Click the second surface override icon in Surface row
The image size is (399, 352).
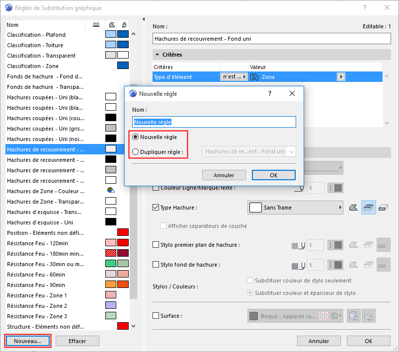click(x=369, y=316)
